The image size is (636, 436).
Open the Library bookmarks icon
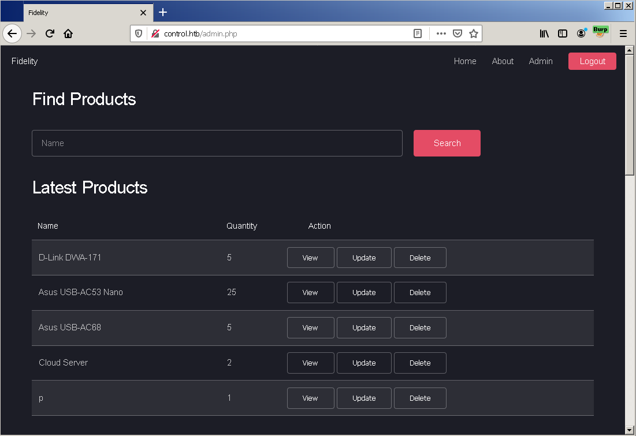[x=544, y=33]
